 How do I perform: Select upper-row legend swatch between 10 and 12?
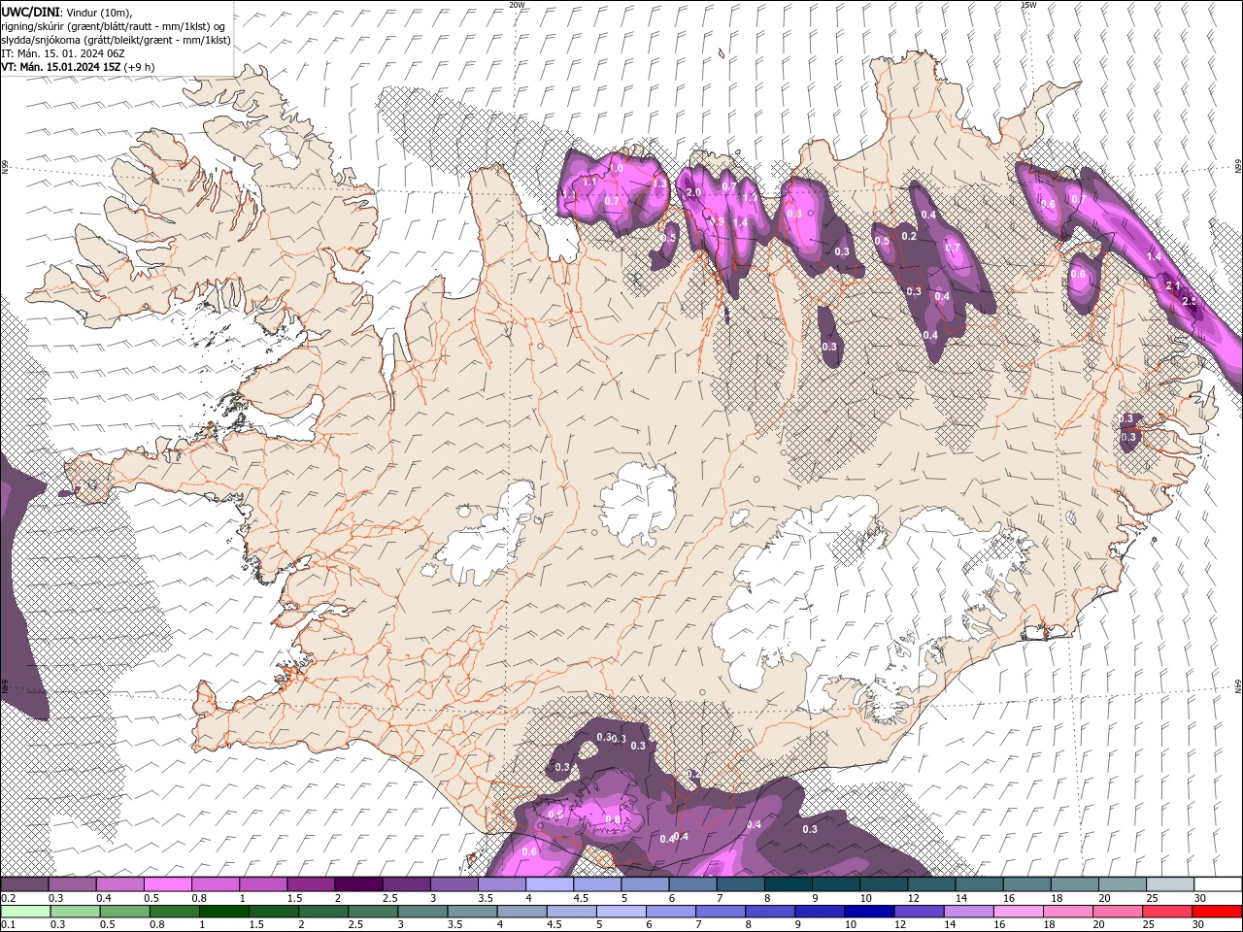883,884
